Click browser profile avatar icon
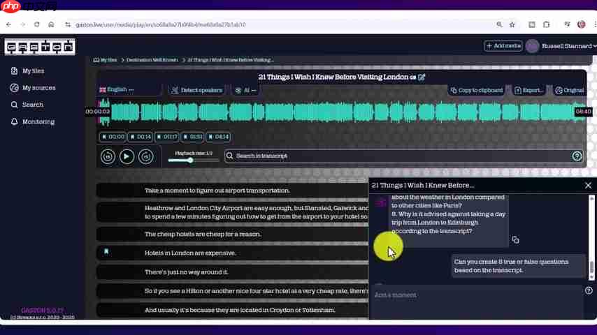 (x=581, y=24)
